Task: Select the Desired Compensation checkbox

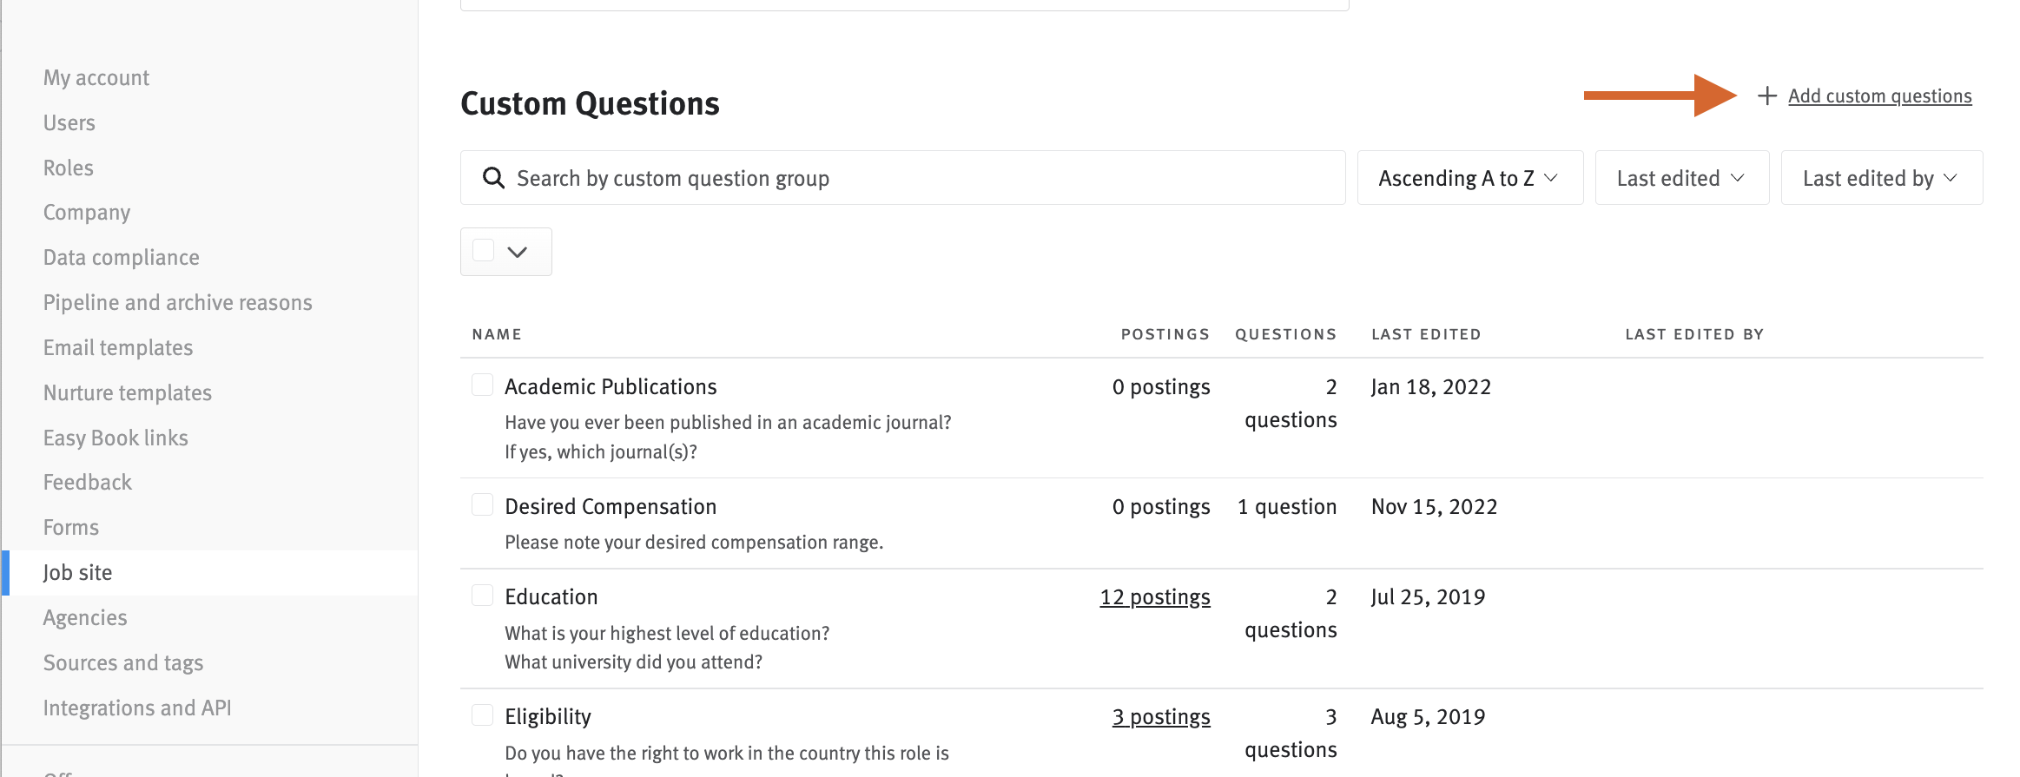Action: [x=482, y=504]
